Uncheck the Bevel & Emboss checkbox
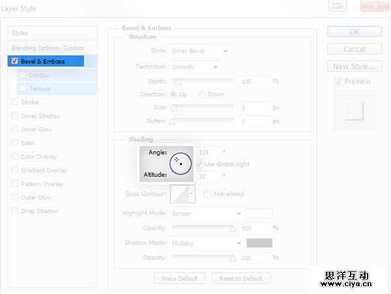The image size is (391, 294). (x=15, y=61)
